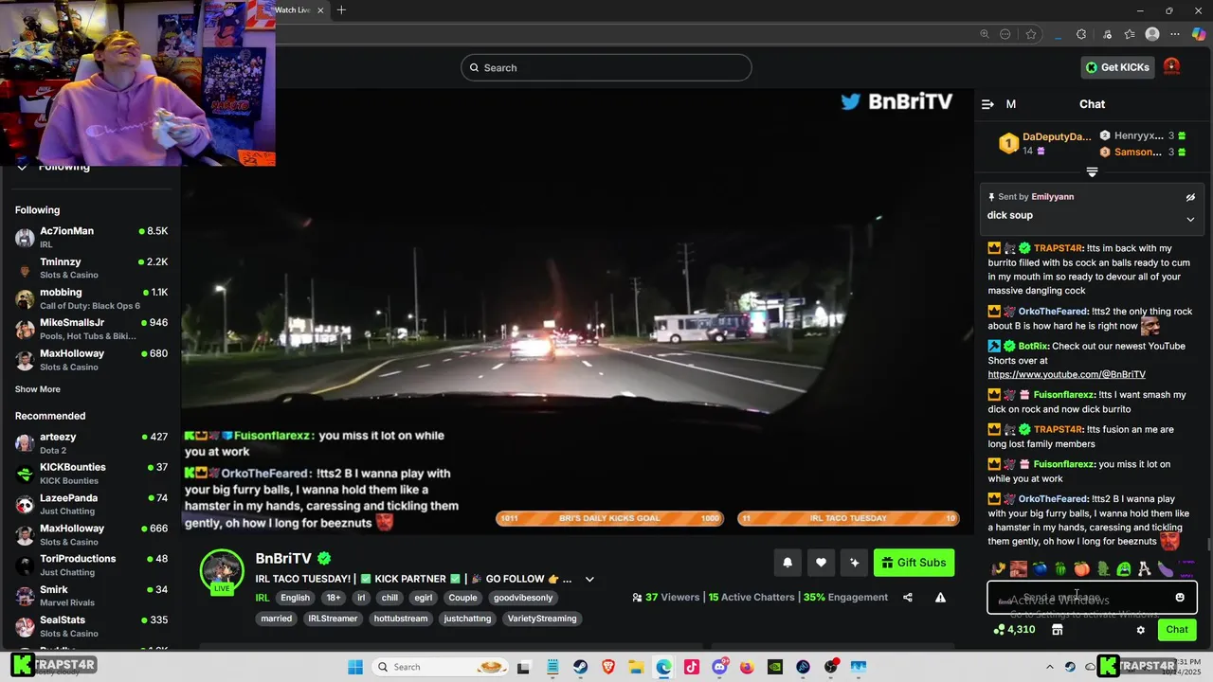Select the 'VarietyStreaming' tag
This screenshot has width=1213, height=682.
[x=542, y=619]
